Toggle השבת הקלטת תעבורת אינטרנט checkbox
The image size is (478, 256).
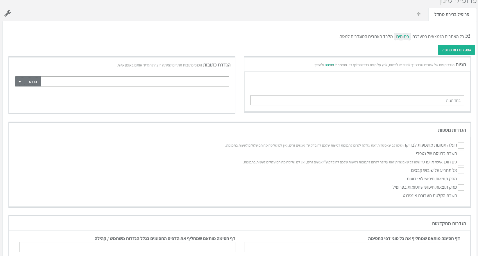[461, 196]
